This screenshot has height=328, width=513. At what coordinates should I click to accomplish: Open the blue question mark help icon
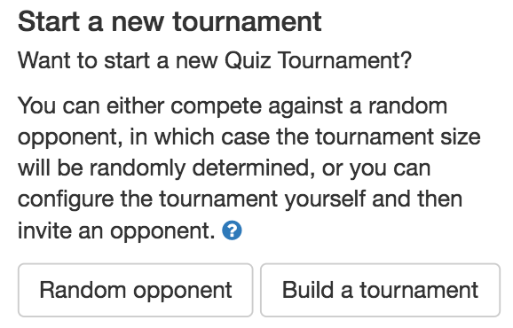coord(232,230)
